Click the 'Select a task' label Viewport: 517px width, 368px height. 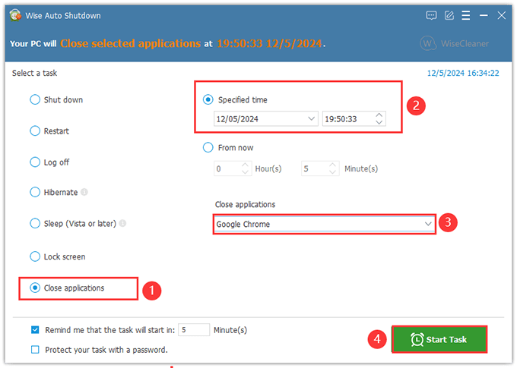coord(35,73)
